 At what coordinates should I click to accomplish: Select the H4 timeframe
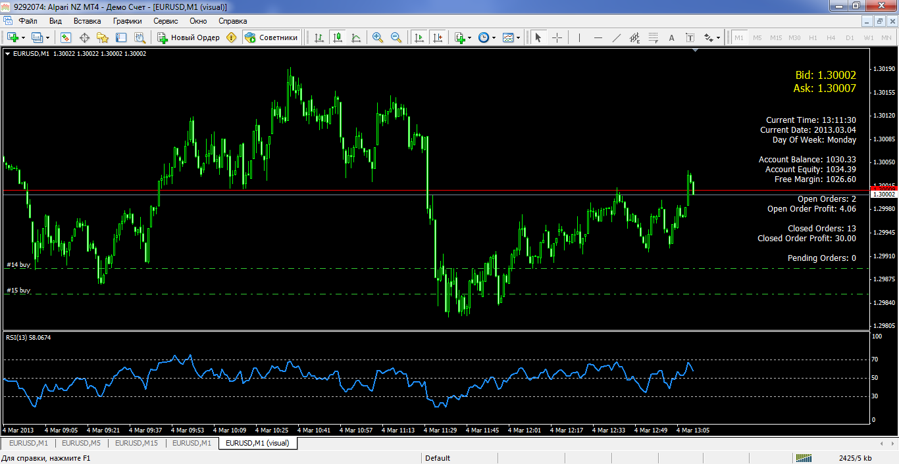tap(831, 37)
